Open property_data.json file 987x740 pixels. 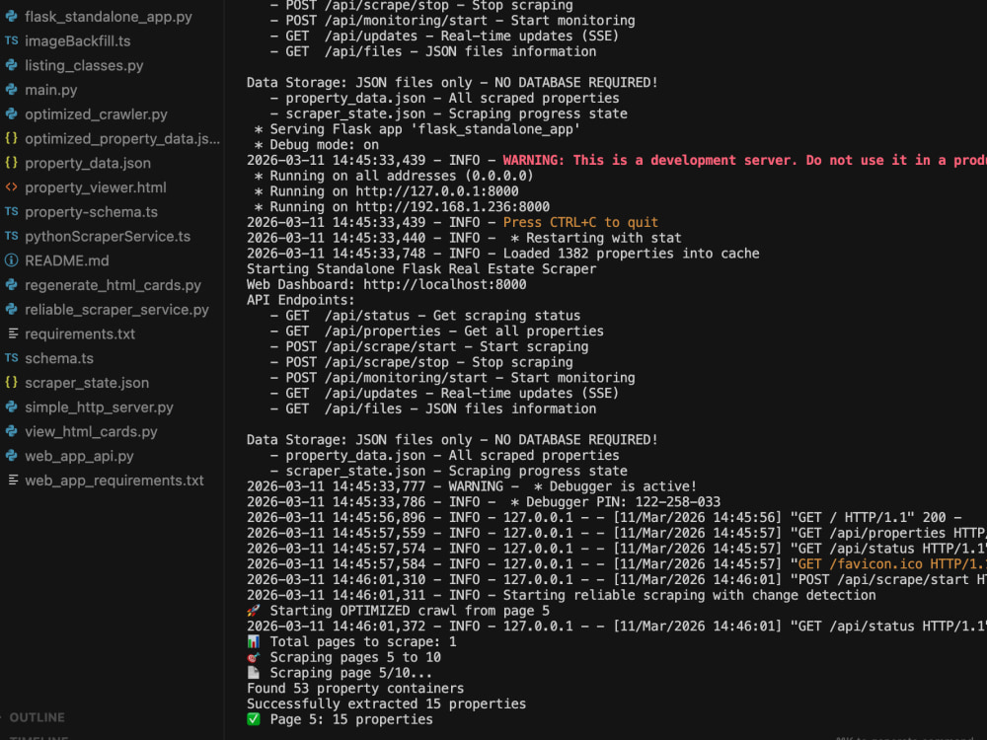[x=88, y=163]
